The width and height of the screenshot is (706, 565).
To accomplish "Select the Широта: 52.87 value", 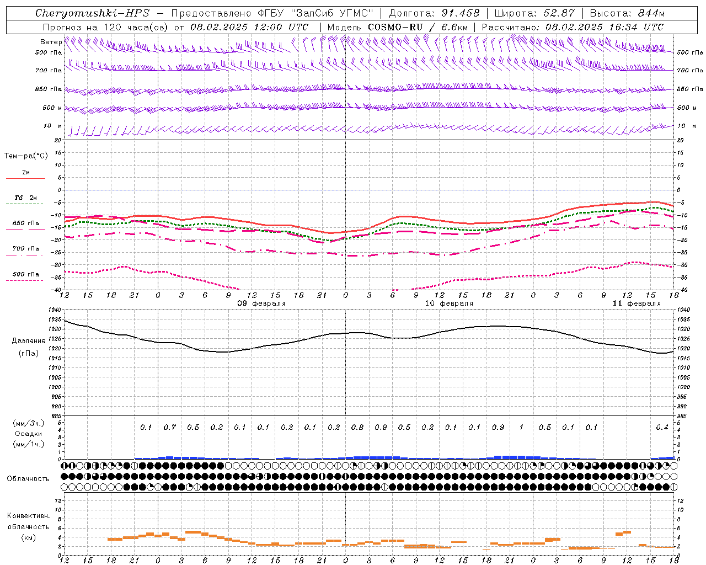I will 534,13.
